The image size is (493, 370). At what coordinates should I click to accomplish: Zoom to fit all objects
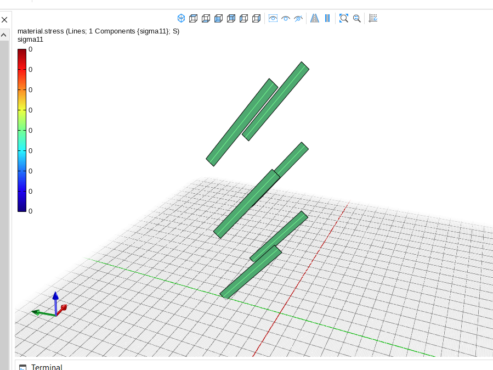(x=344, y=18)
